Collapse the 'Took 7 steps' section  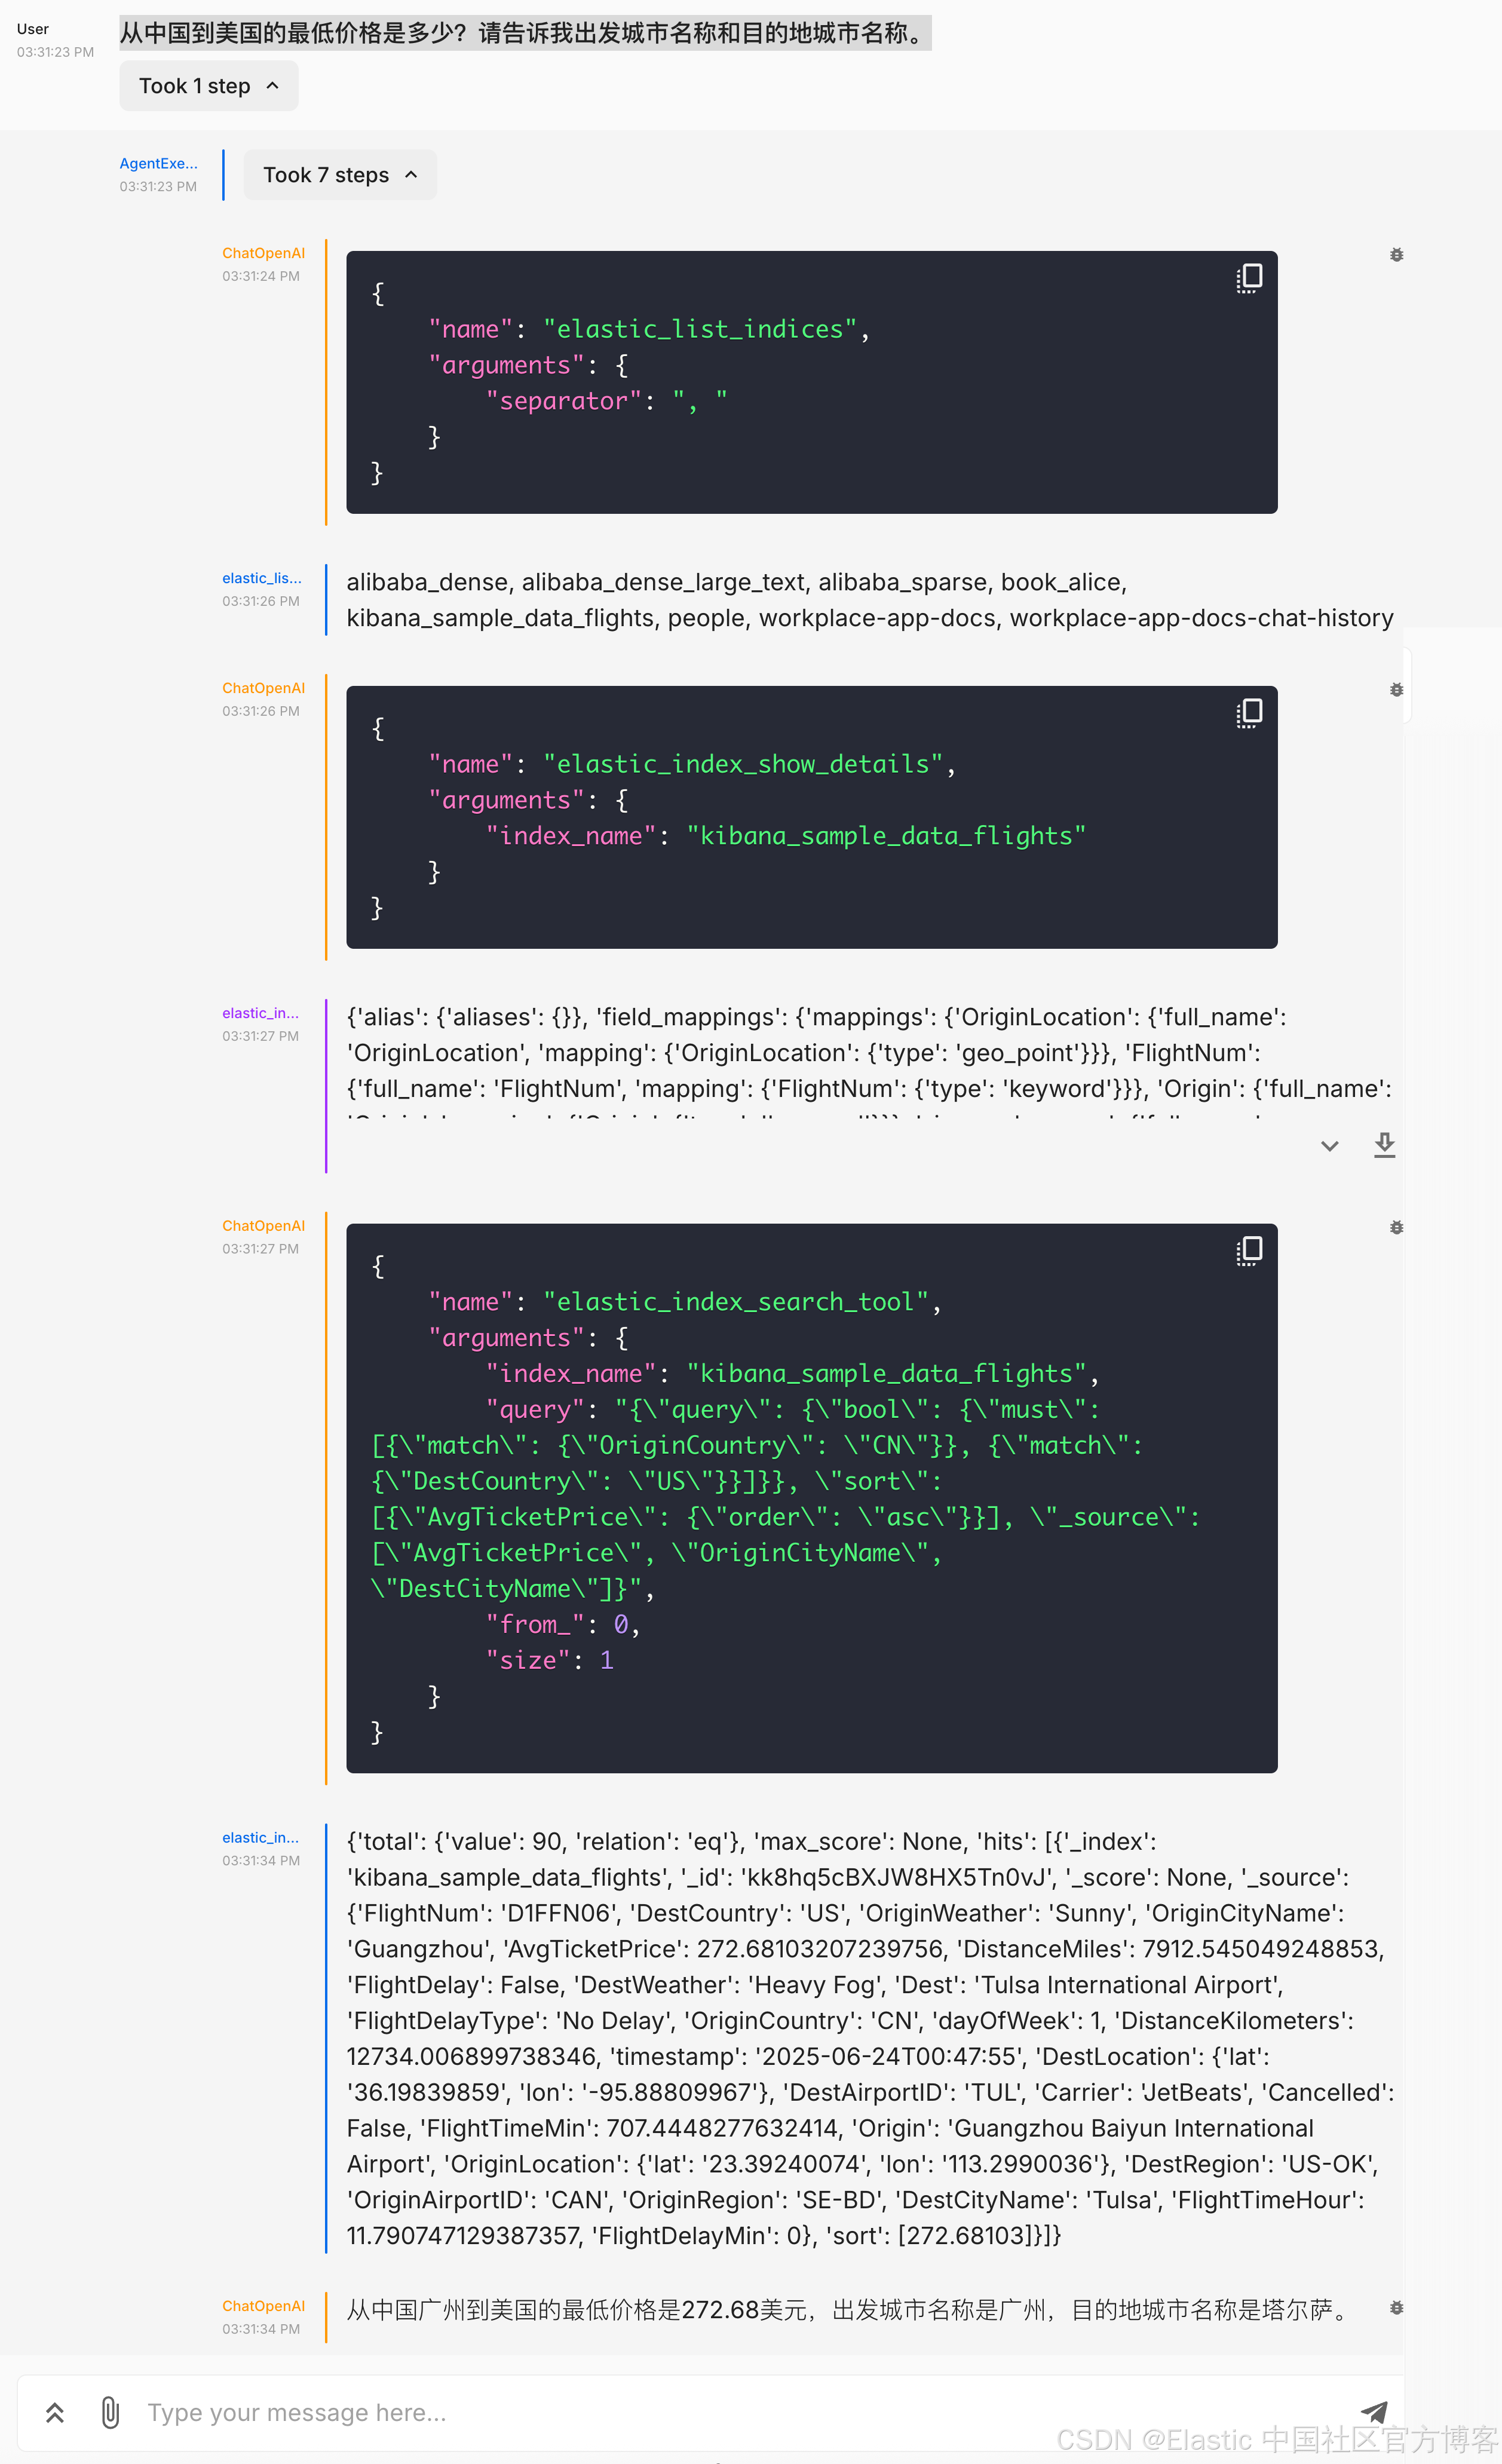(x=339, y=175)
